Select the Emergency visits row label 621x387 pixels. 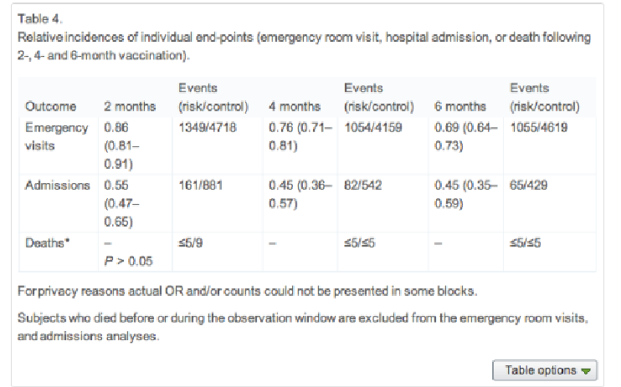coord(57,135)
